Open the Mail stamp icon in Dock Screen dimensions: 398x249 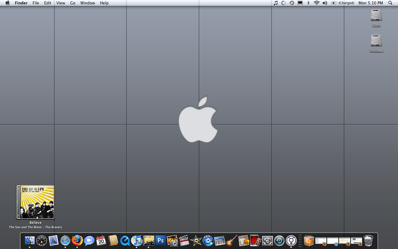(53, 240)
